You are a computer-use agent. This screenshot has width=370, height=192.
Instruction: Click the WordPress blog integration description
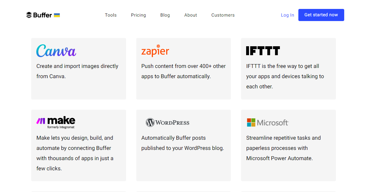click(183, 143)
